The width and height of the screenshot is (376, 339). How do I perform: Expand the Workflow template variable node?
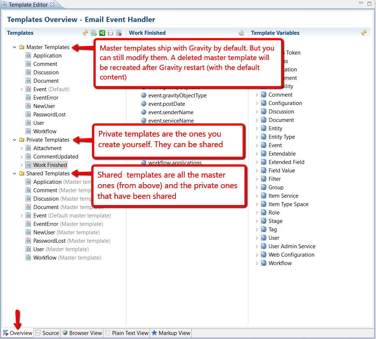[257, 263]
